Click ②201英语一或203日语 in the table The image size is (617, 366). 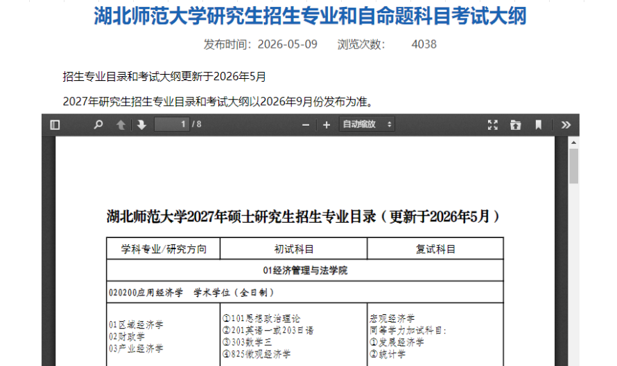268,330
